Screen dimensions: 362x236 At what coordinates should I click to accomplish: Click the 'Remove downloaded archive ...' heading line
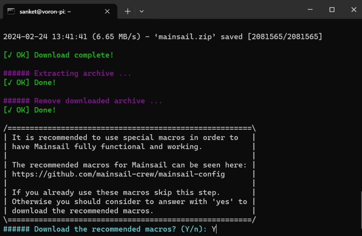click(x=98, y=101)
